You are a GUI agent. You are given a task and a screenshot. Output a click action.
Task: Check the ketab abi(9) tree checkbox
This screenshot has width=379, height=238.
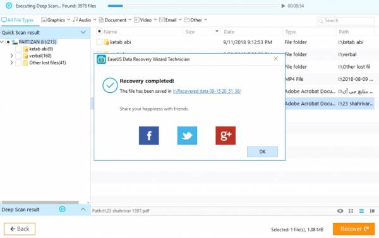click(18, 49)
